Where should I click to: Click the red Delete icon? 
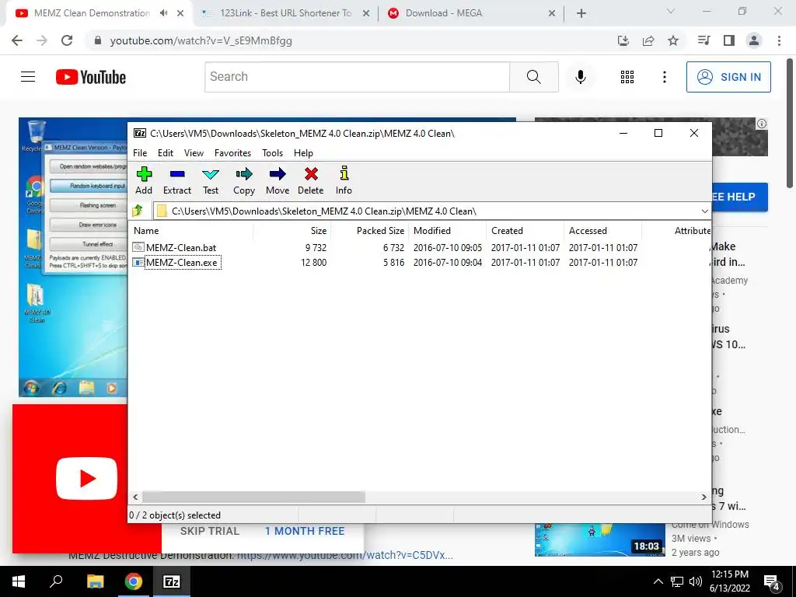pyautogui.click(x=311, y=180)
